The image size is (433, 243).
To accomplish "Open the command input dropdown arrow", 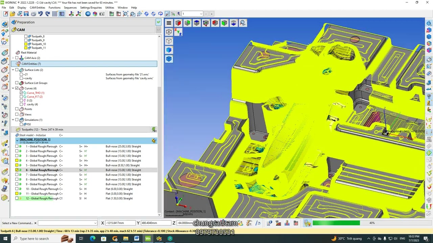I will 95,223.
